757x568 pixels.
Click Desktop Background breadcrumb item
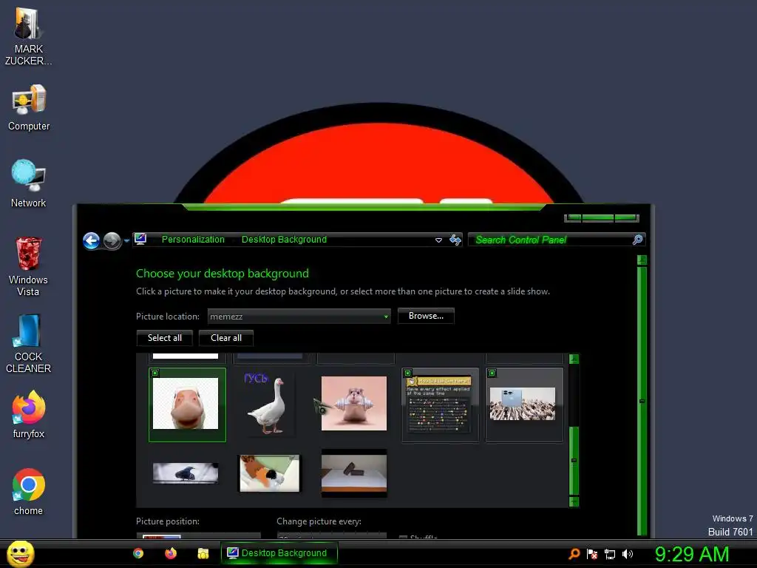click(x=284, y=239)
